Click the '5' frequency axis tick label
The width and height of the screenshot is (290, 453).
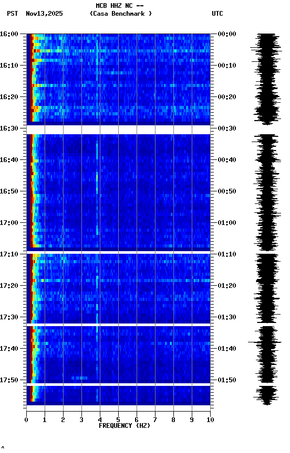pos(118,420)
